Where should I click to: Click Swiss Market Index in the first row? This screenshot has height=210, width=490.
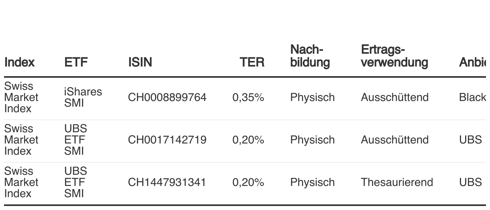tap(22, 97)
